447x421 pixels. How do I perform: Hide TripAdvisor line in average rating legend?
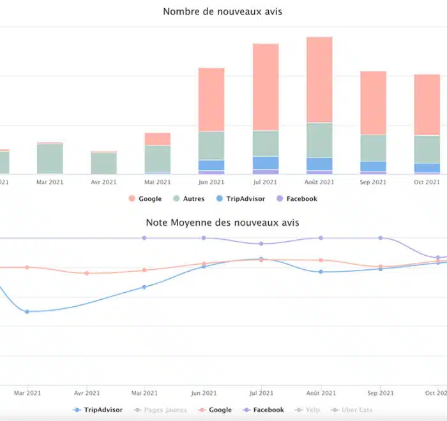[98, 410]
